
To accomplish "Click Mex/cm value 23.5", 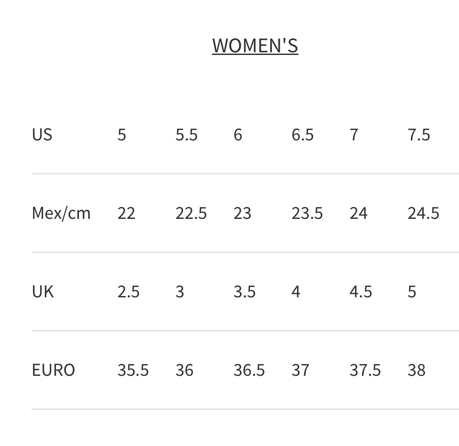I will point(307,213).
